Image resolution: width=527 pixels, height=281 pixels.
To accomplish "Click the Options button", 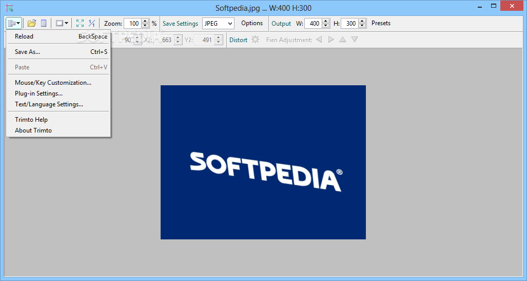I will pyautogui.click(x=252, y=23).
